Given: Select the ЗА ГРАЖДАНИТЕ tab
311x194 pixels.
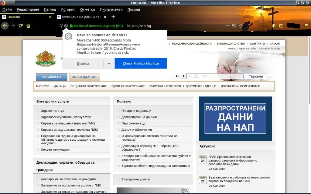Looking at the screenshot, I should 85,77.
